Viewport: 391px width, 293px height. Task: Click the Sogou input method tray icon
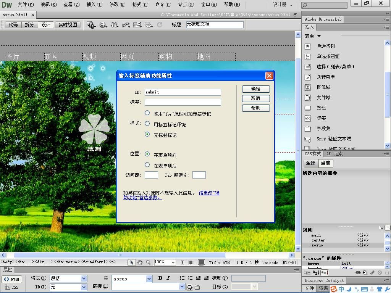[334, 289]
